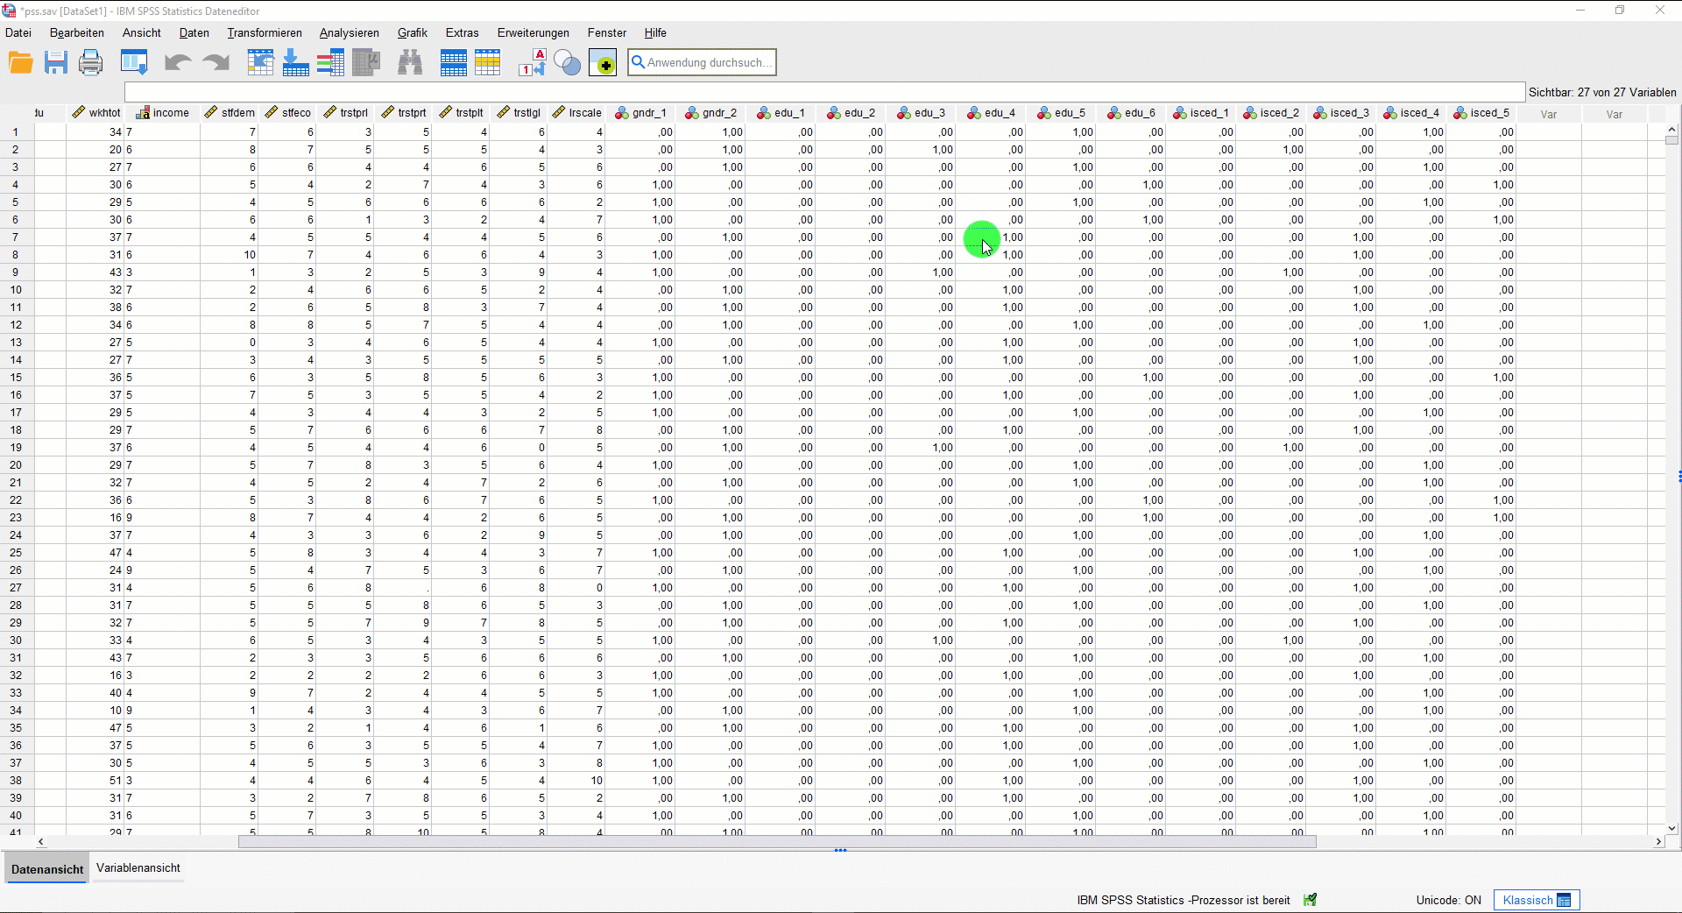1682x913 pixels.
Task: Select row number 20 header
Action: coord(15,465)
